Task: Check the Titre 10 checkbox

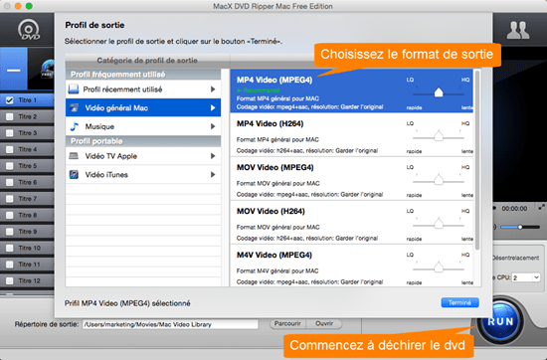Action: pos(9,248)
